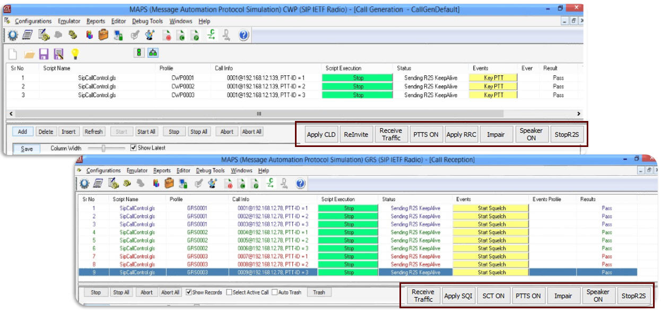Click the Apply RRC button
Screen dimensions: 661x312
click(461, 135)
